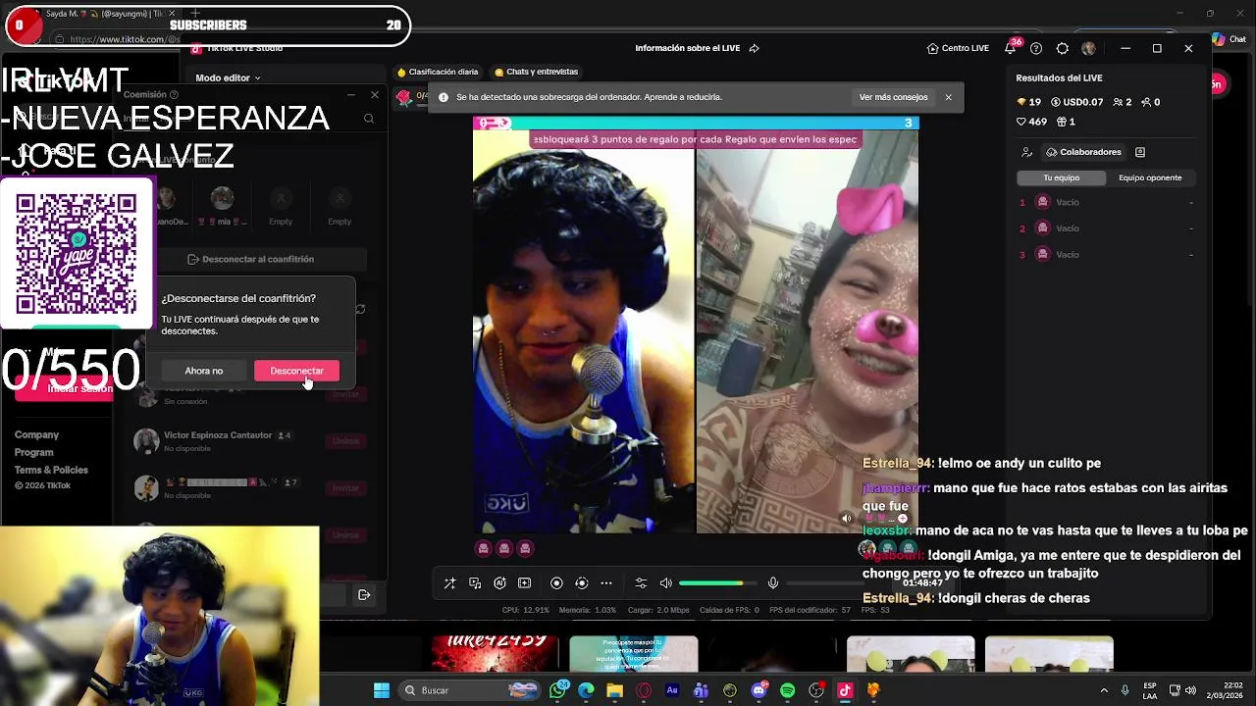Open Terms & Policies footer link
The height and width of the screenshot is (706, 1256).
click(51, 470)
